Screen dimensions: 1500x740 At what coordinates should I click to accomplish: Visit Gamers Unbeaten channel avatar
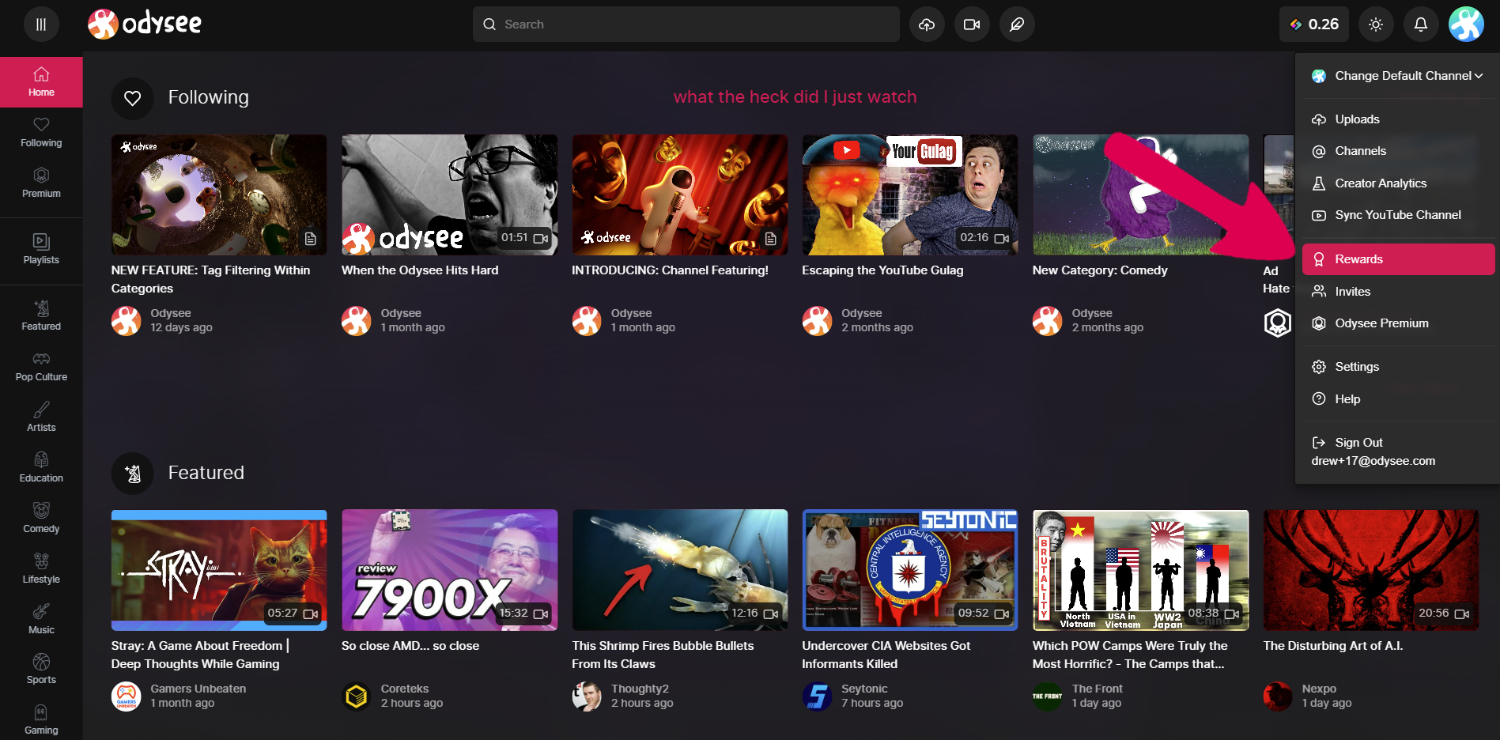tap(126, 697)
